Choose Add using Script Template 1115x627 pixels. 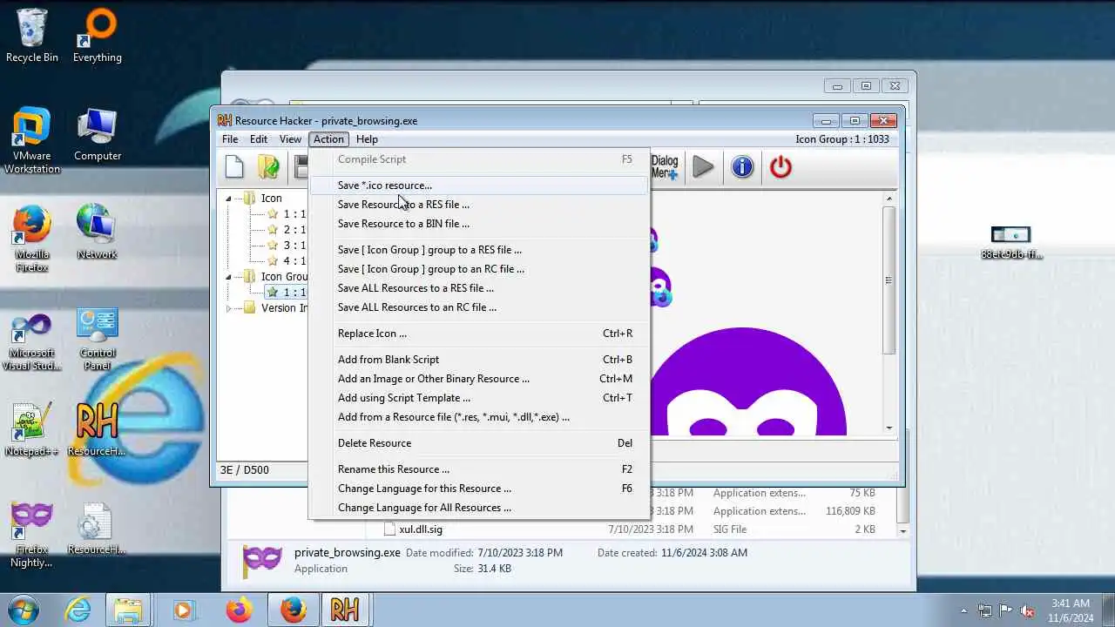coord(479,398)
